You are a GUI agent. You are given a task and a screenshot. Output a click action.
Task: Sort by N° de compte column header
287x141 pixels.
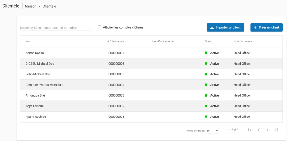click(116, 41)
